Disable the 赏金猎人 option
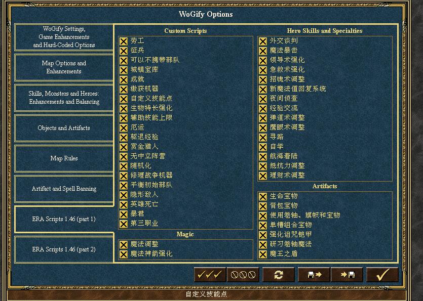Screen dimensions: 423x301 (124, 147)
